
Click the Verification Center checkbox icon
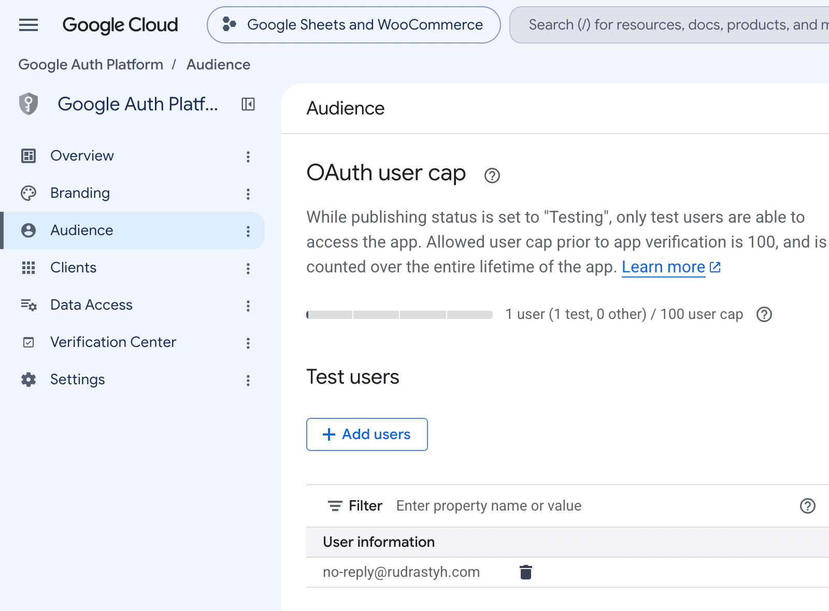(x=28, y=342)
